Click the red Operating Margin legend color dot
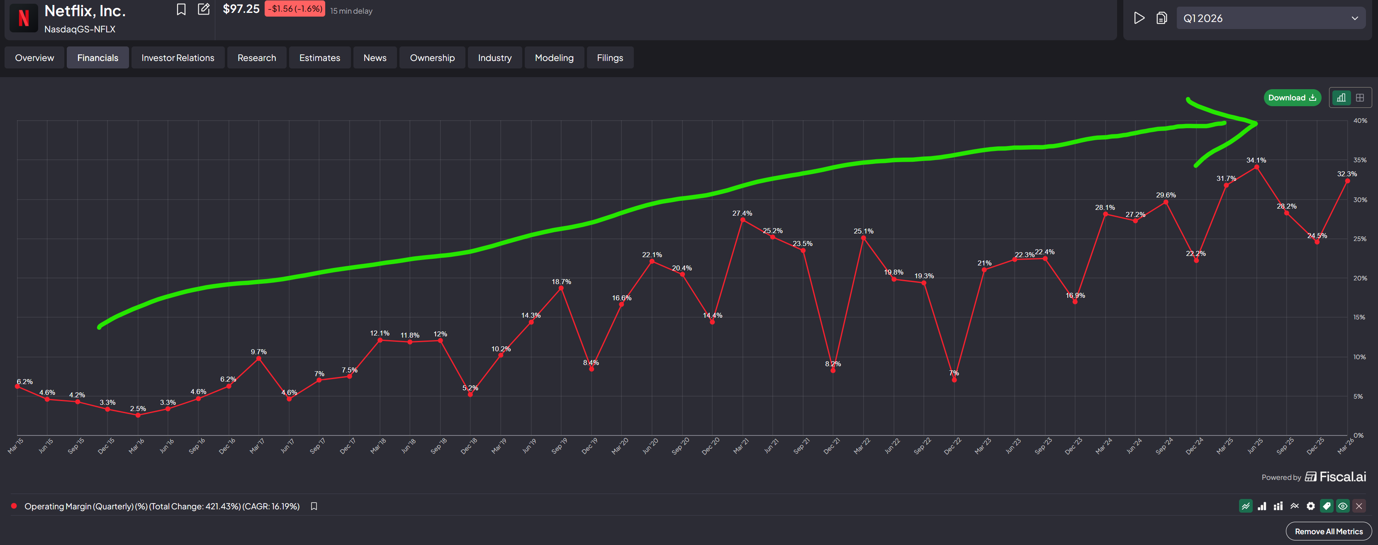Screen dimensions: 1378x545 14,506
